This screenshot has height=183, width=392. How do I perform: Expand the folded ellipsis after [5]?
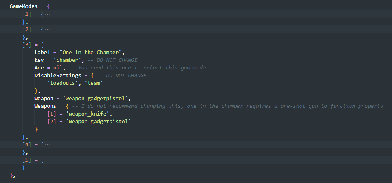pos(47,160)
